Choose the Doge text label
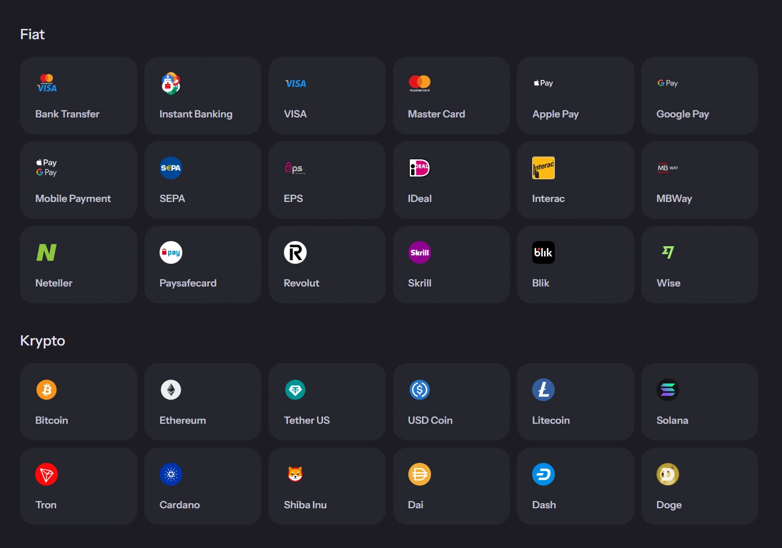782x548 pixels. click(x=669, y=505)
